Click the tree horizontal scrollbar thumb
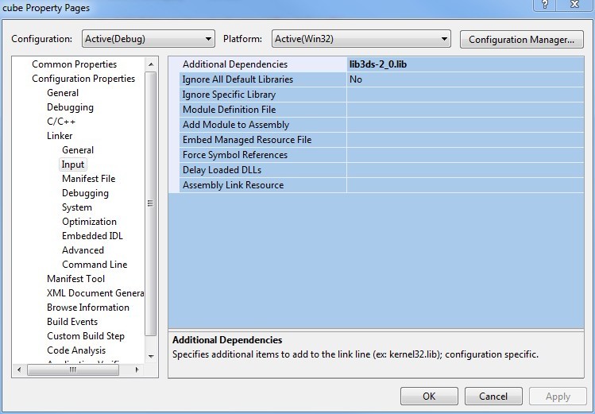 [x=73, y=370]
